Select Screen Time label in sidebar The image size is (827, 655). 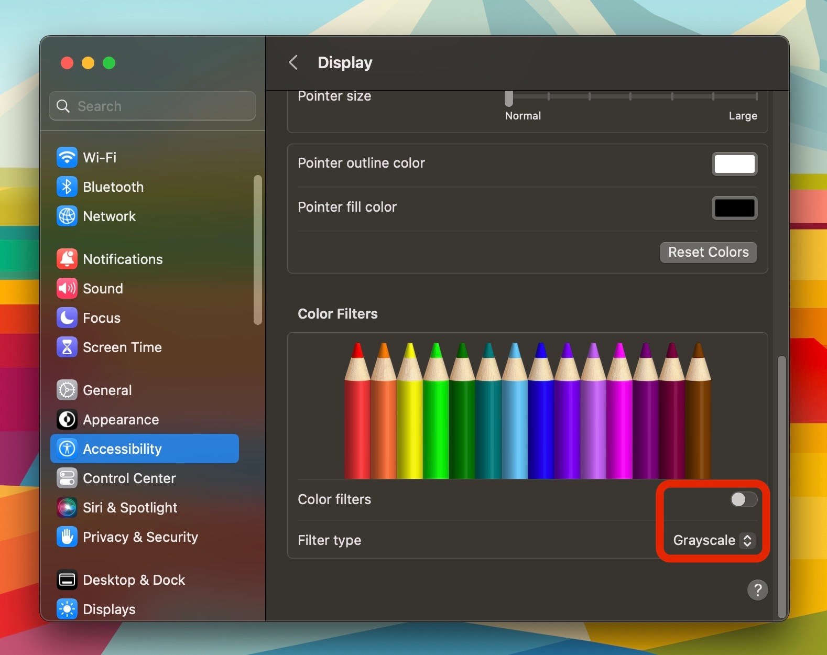point(122,347)
